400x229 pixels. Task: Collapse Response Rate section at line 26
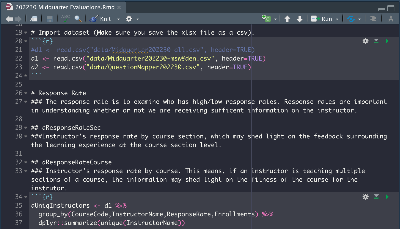[26, 93]
